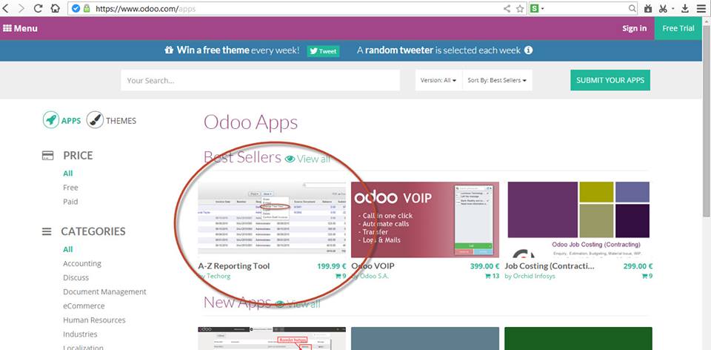This screenshot has height=350, width=711.
Task: Click the share icon in the address bar
Action: pyautogui.click(x=507, y=8)
